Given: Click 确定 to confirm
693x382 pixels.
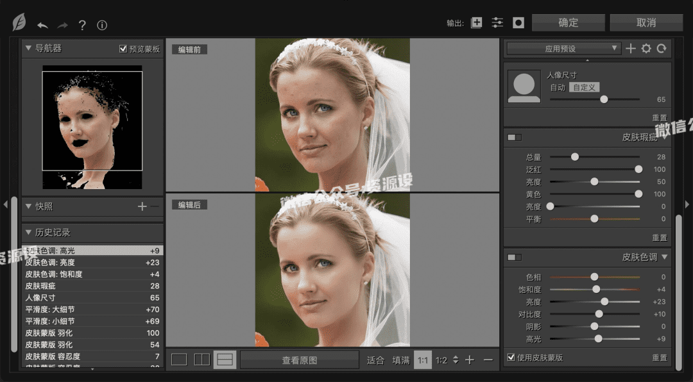Looking at the screenshot, I should click(569, 22).
